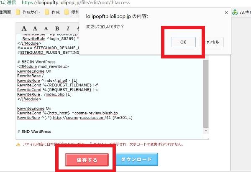This screenshot has height=172, width=251.
Task: Open the 作成サイト bookmark folder
Action: tap(28, 12)
